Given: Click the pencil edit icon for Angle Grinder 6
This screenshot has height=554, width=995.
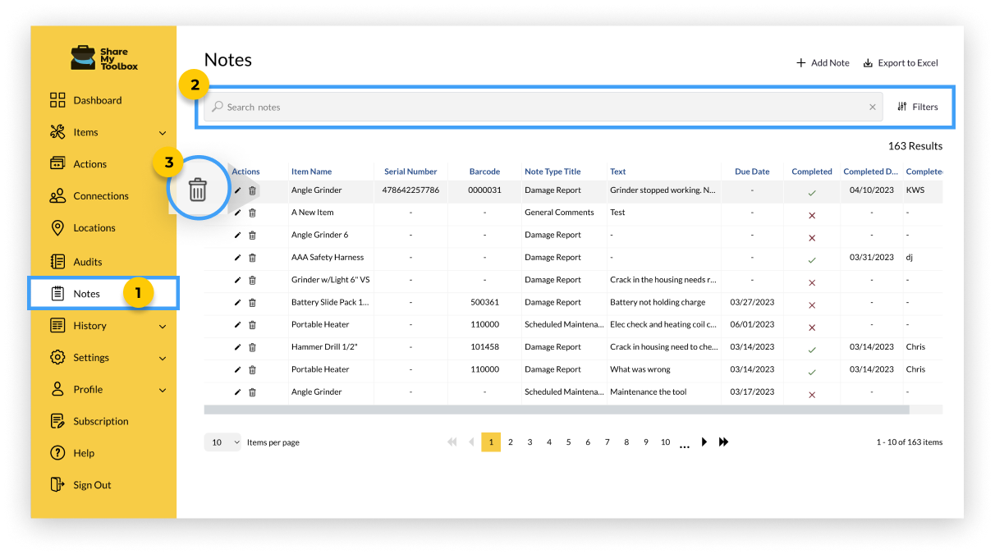Looking at the screenshot, I should tap(237, 235).
